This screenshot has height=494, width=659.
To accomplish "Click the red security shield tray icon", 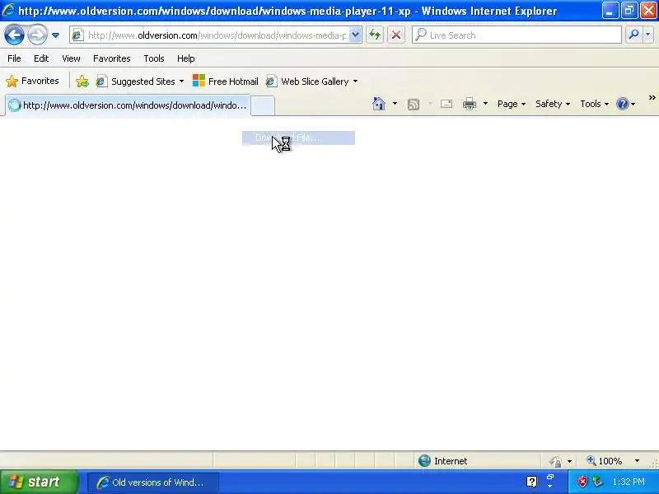I will coord(582,482).
